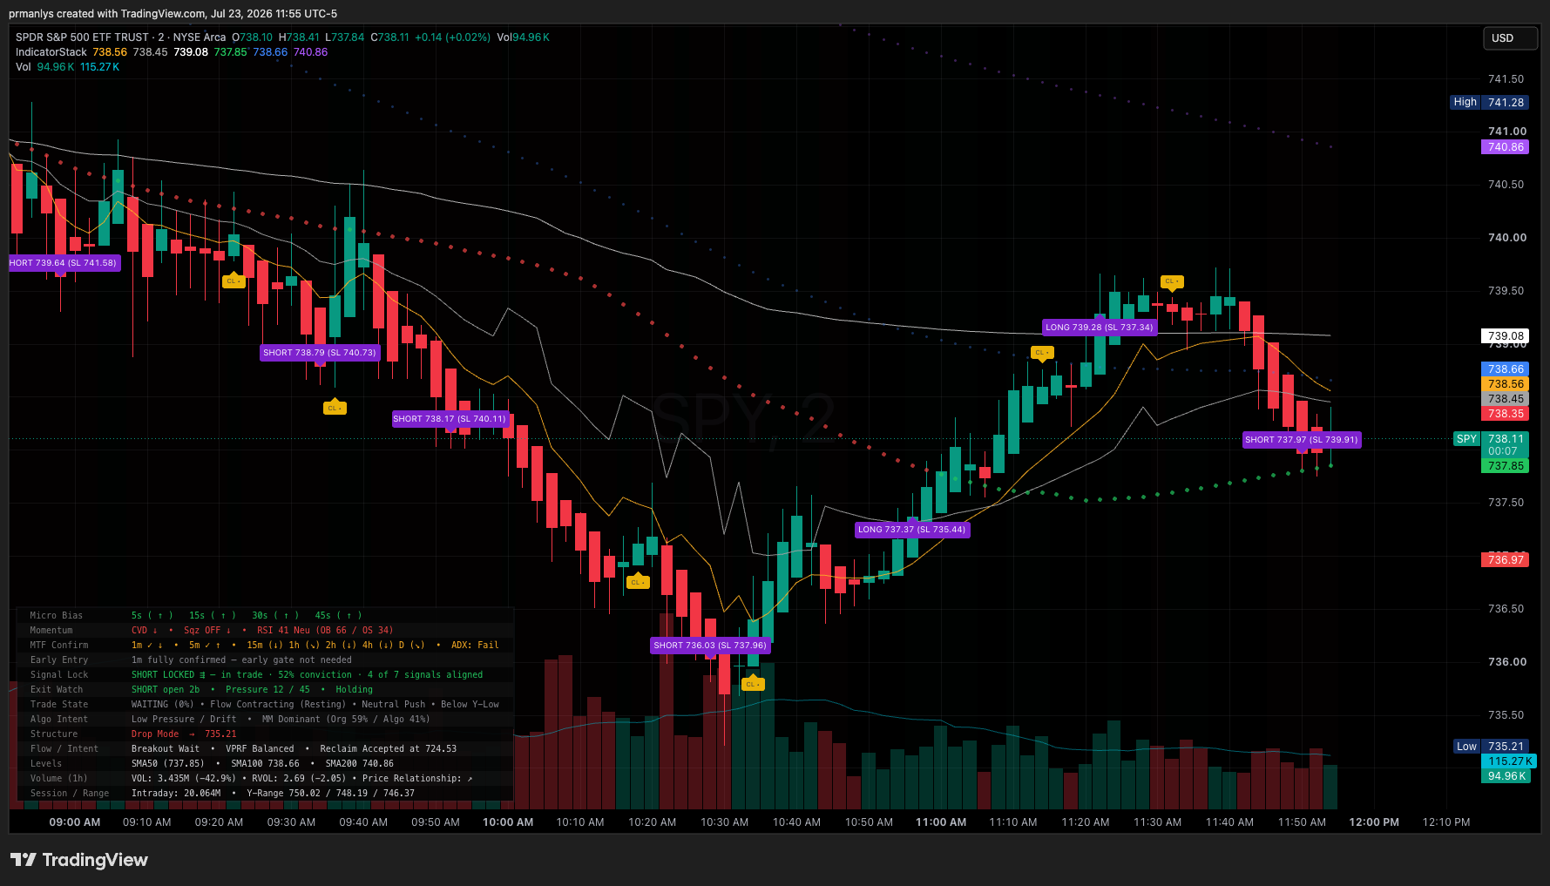Click the SPDR S&P 500 ETF TRUST title
The width and height of the screenshot is (1550, 886).
83,37
